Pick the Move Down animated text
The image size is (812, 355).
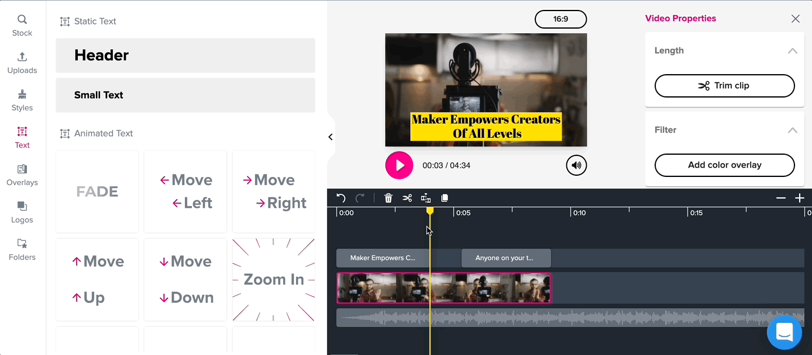(185, 280)
